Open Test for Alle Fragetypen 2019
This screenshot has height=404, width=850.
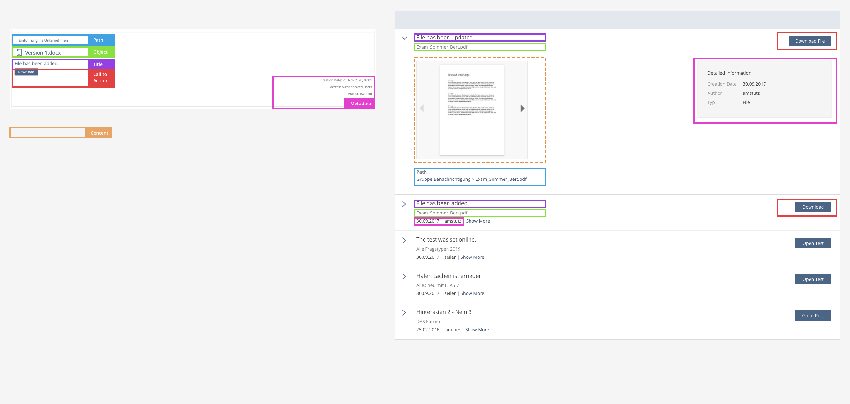(812, 243)
